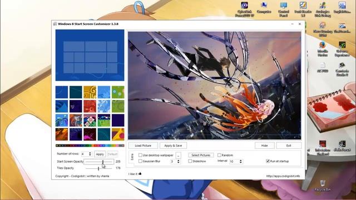This screenshot has height=200, width=356.
Task: Click the app icon in Customizer title bar
Action: point(55,24)
